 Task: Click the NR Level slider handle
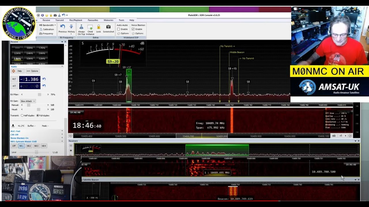[x=36, y=152]
